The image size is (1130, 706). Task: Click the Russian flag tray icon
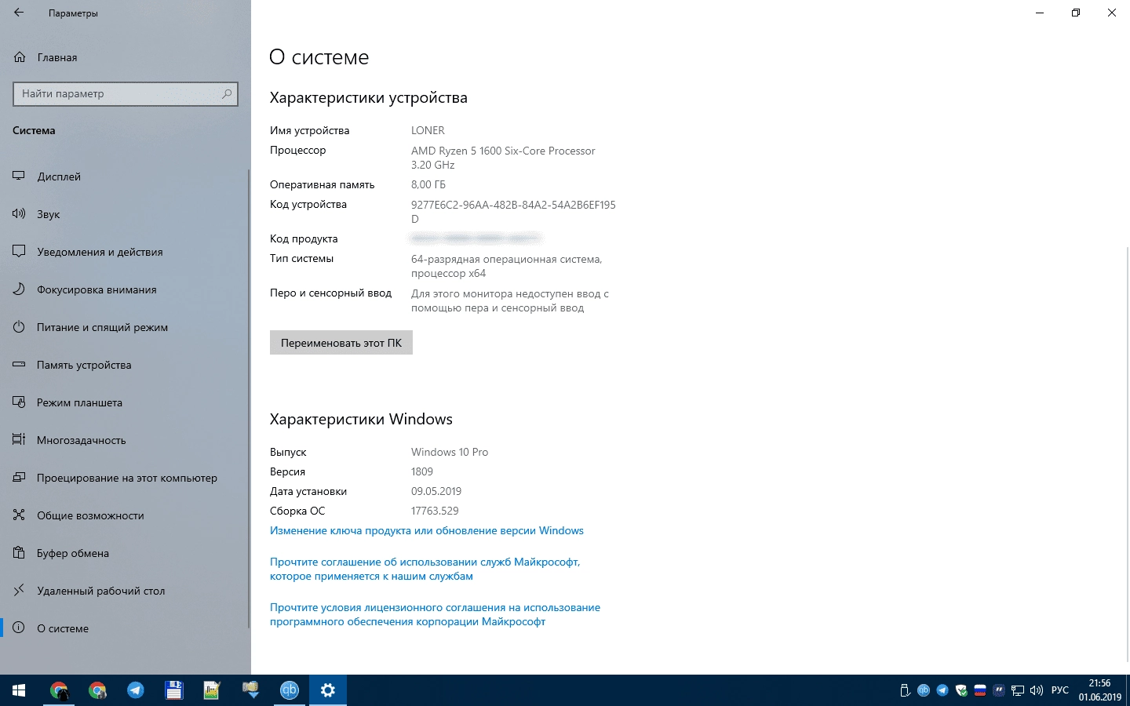[980, 690]
